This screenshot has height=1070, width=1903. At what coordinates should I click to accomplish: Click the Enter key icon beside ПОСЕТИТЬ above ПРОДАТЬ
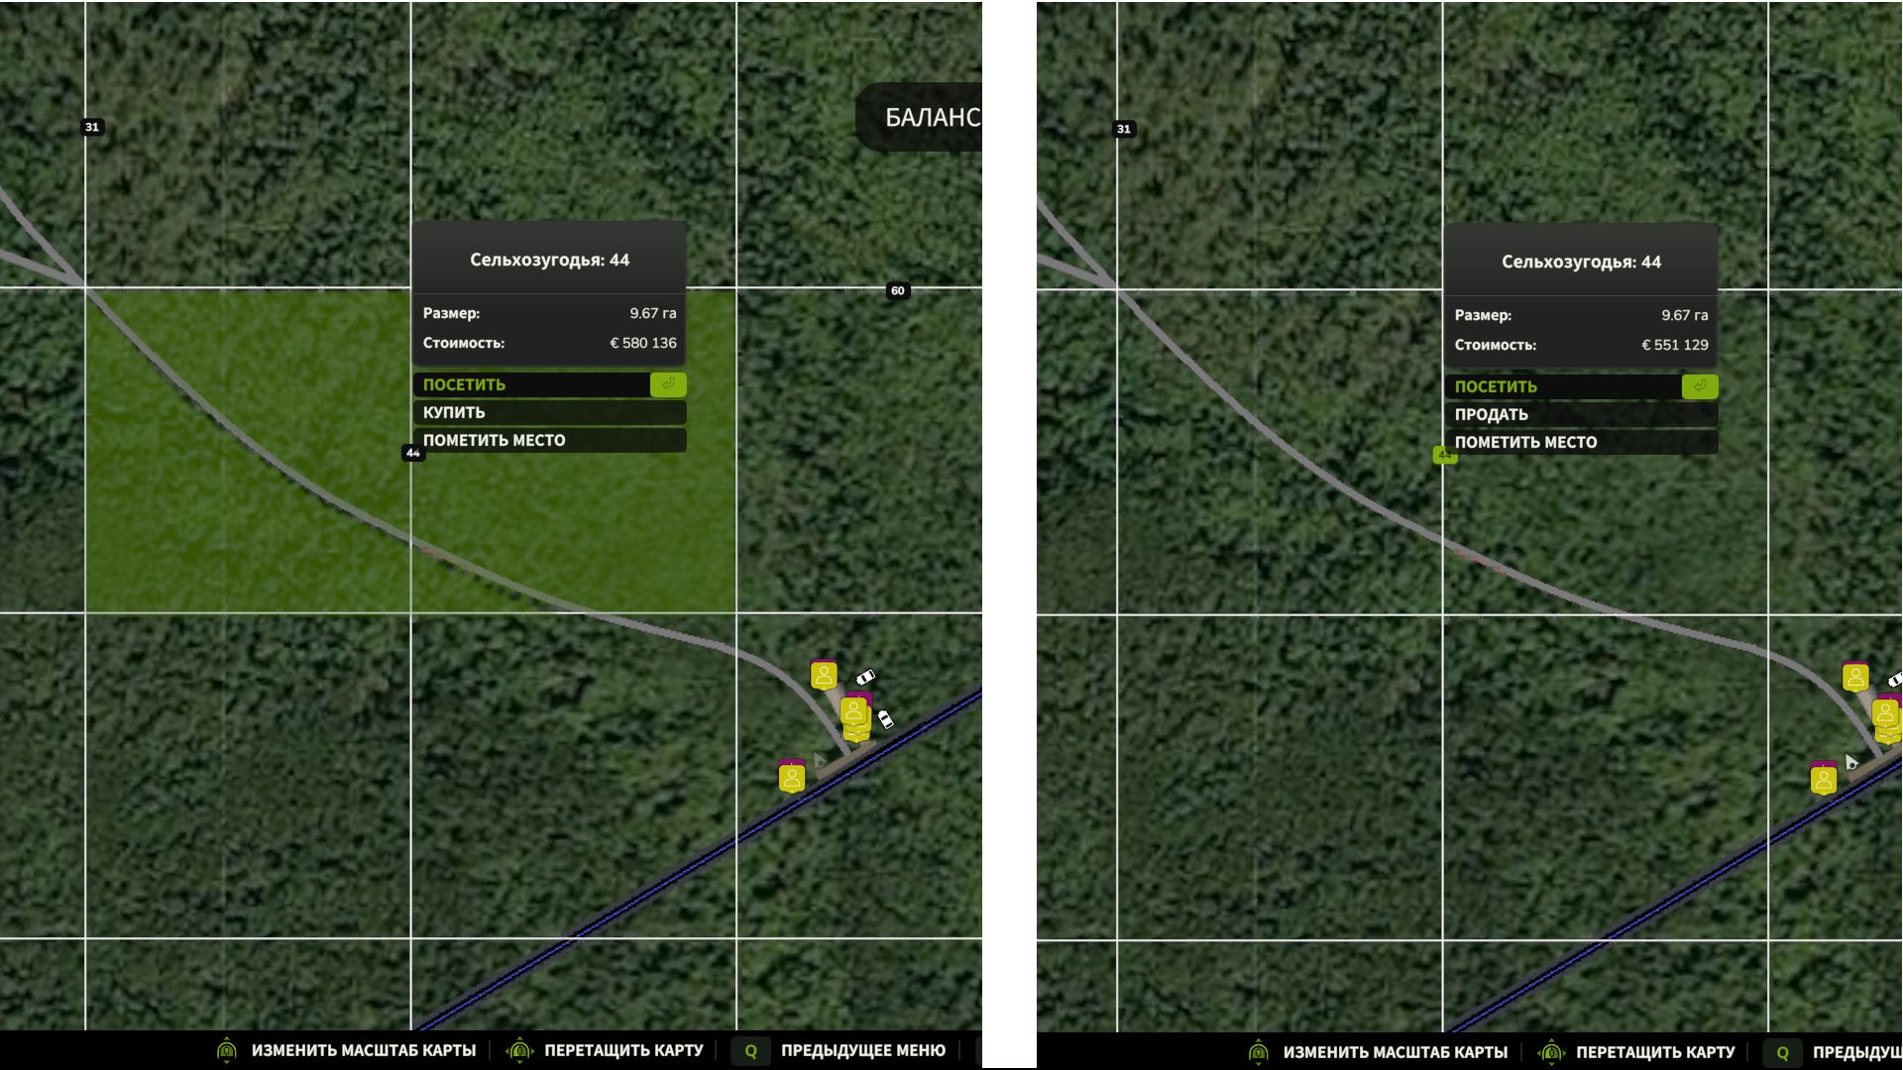1700,386
